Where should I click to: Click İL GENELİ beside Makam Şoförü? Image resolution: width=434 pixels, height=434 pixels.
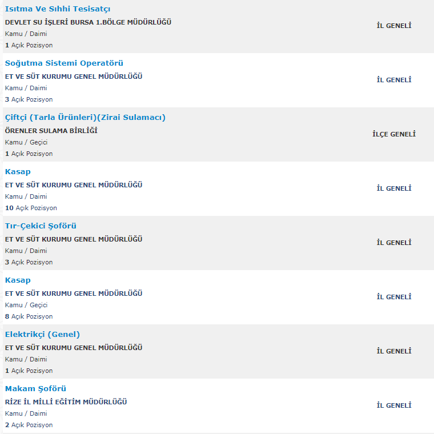click(394, 405)
